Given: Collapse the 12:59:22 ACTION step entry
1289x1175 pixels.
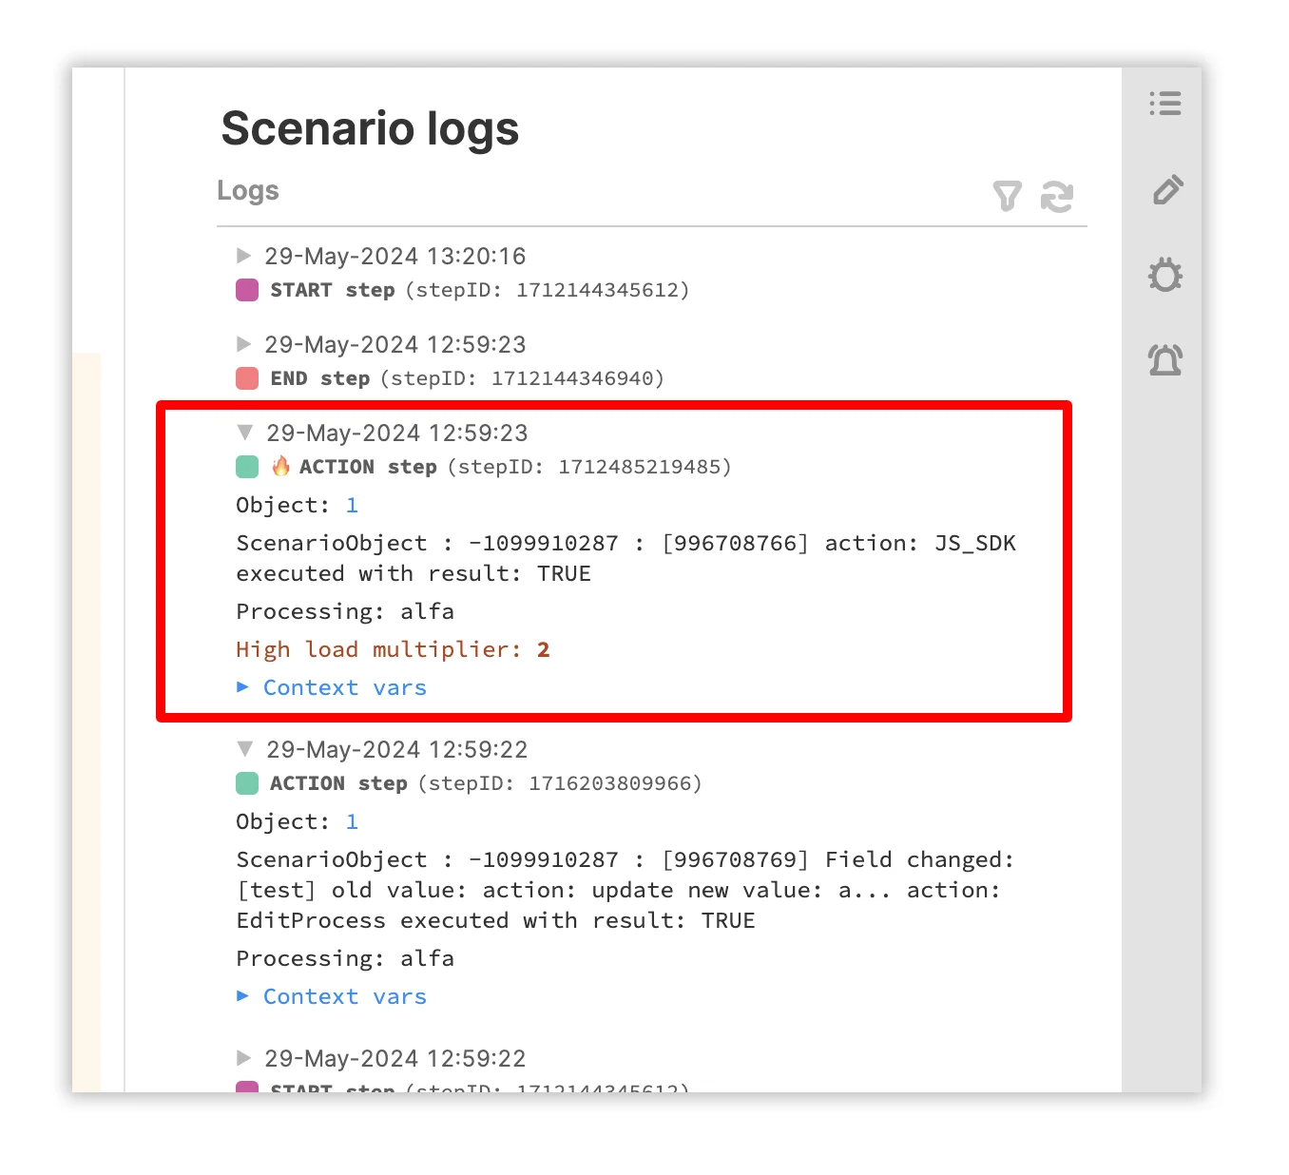Looking at the screenshot, I should tap(245, 749).
